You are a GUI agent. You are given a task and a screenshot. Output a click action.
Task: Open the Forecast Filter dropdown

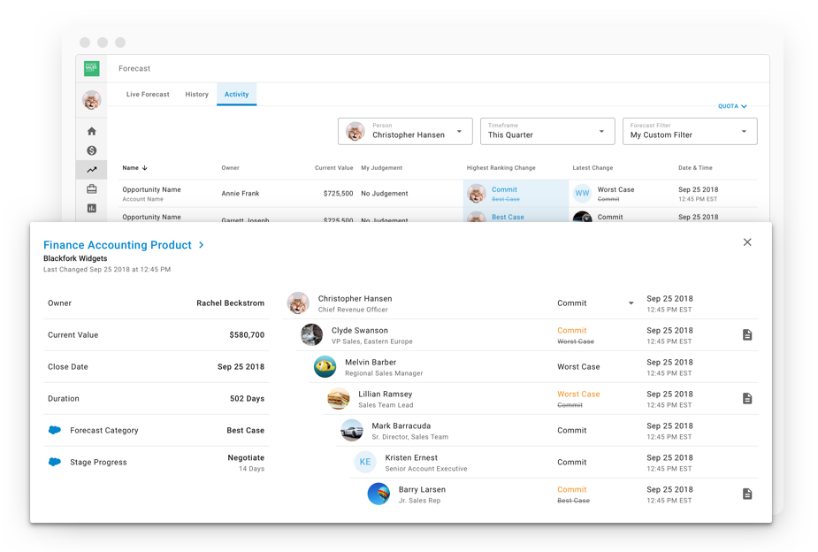690,131
